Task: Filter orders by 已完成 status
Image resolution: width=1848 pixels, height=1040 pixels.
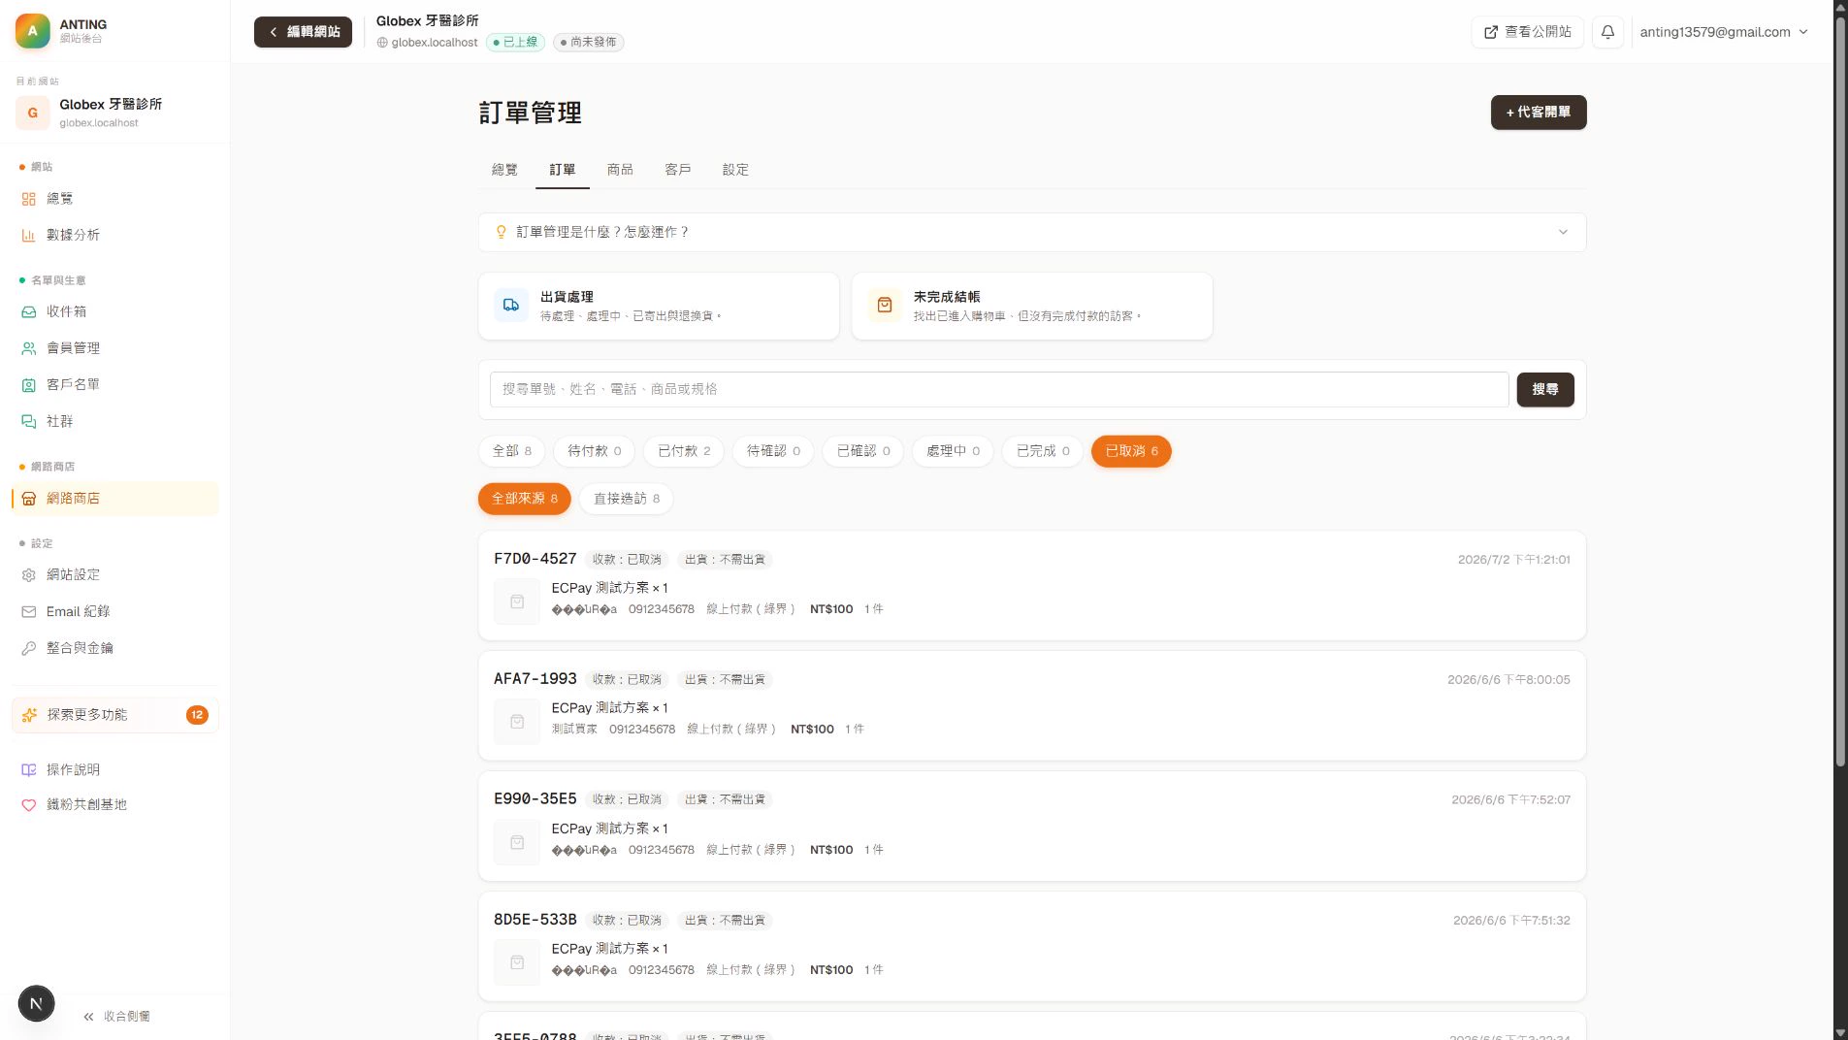Action: click(x=1043, y=451)
